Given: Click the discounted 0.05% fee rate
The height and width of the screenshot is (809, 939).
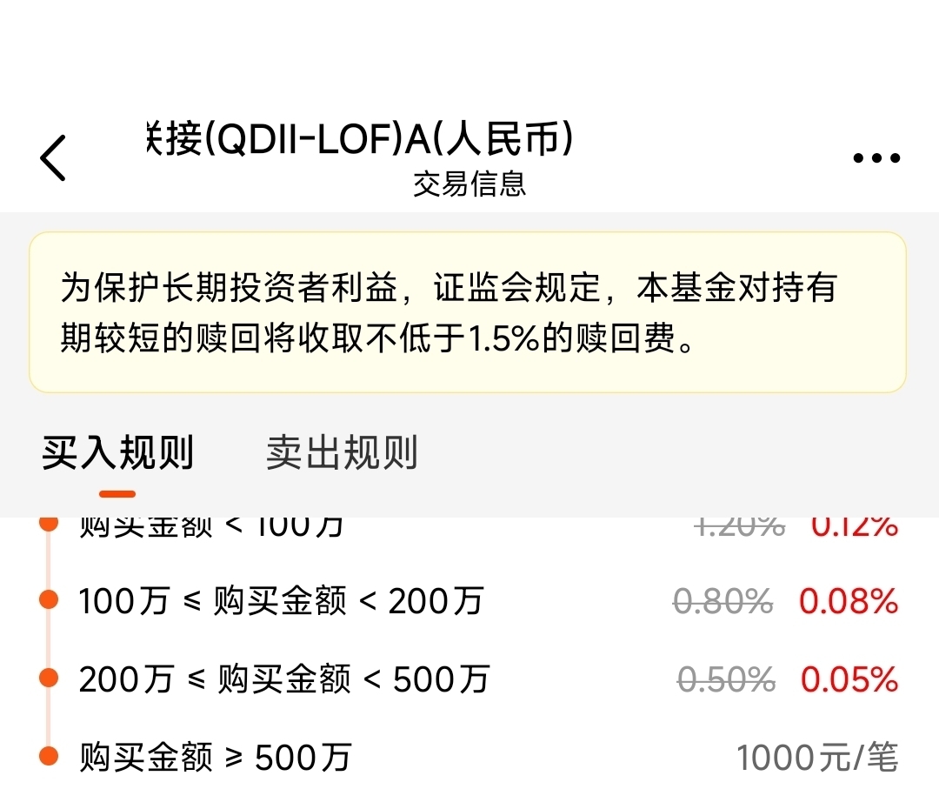Looking at the screenshot, I should [849, 679].
